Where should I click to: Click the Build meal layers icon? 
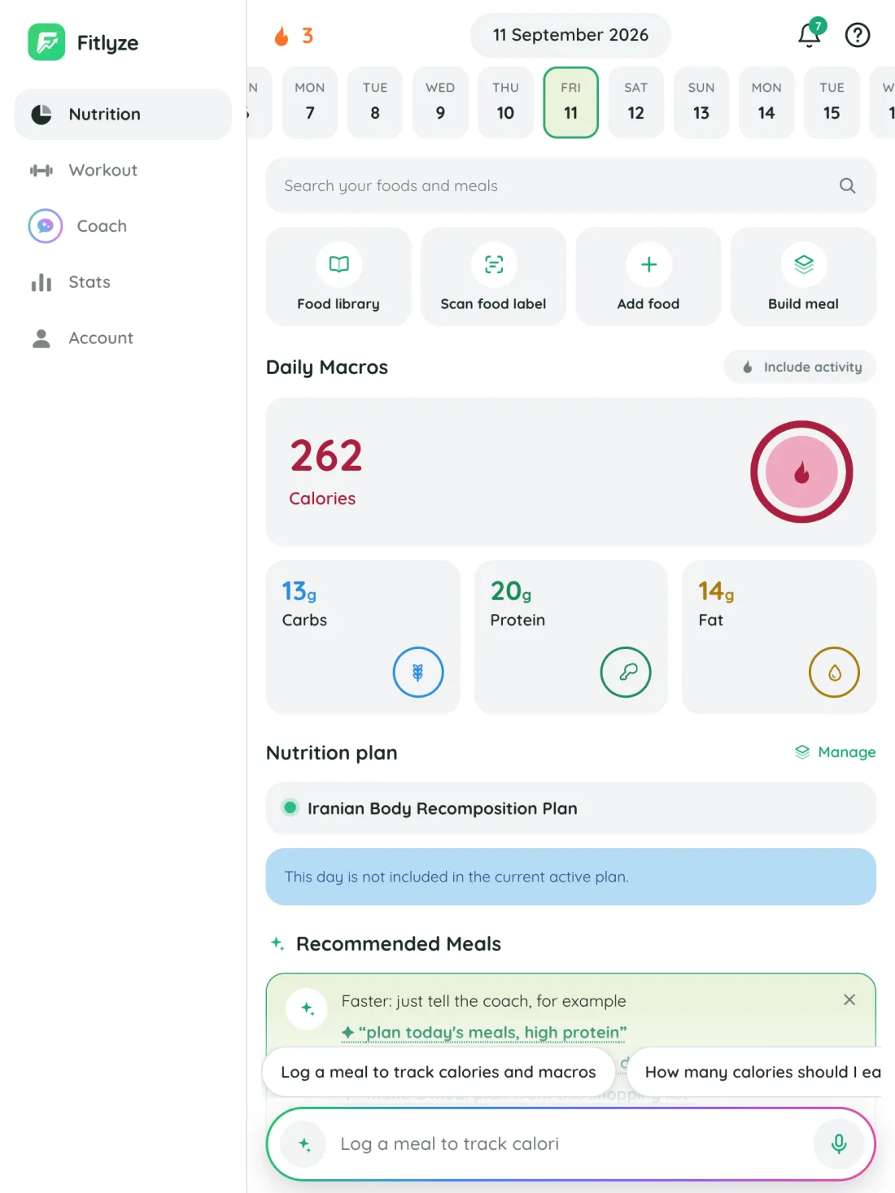804,264
